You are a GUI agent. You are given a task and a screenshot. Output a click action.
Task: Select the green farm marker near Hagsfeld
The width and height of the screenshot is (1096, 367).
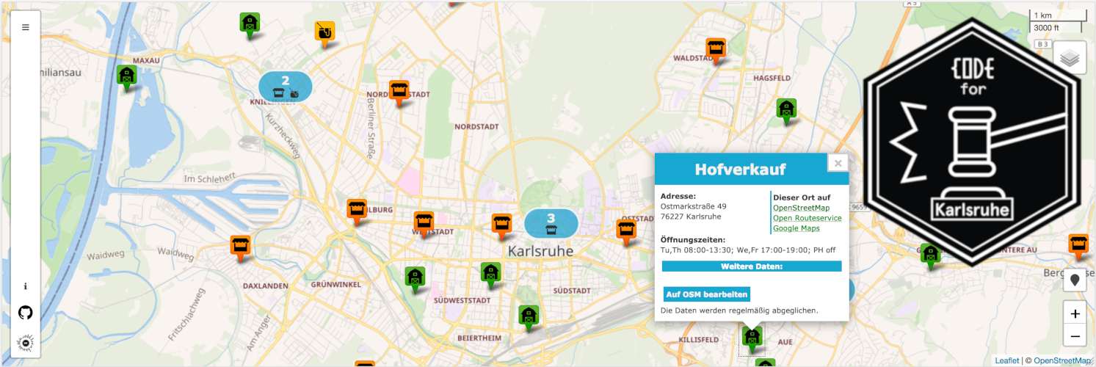pyautogui.click(x=787, y=112)
